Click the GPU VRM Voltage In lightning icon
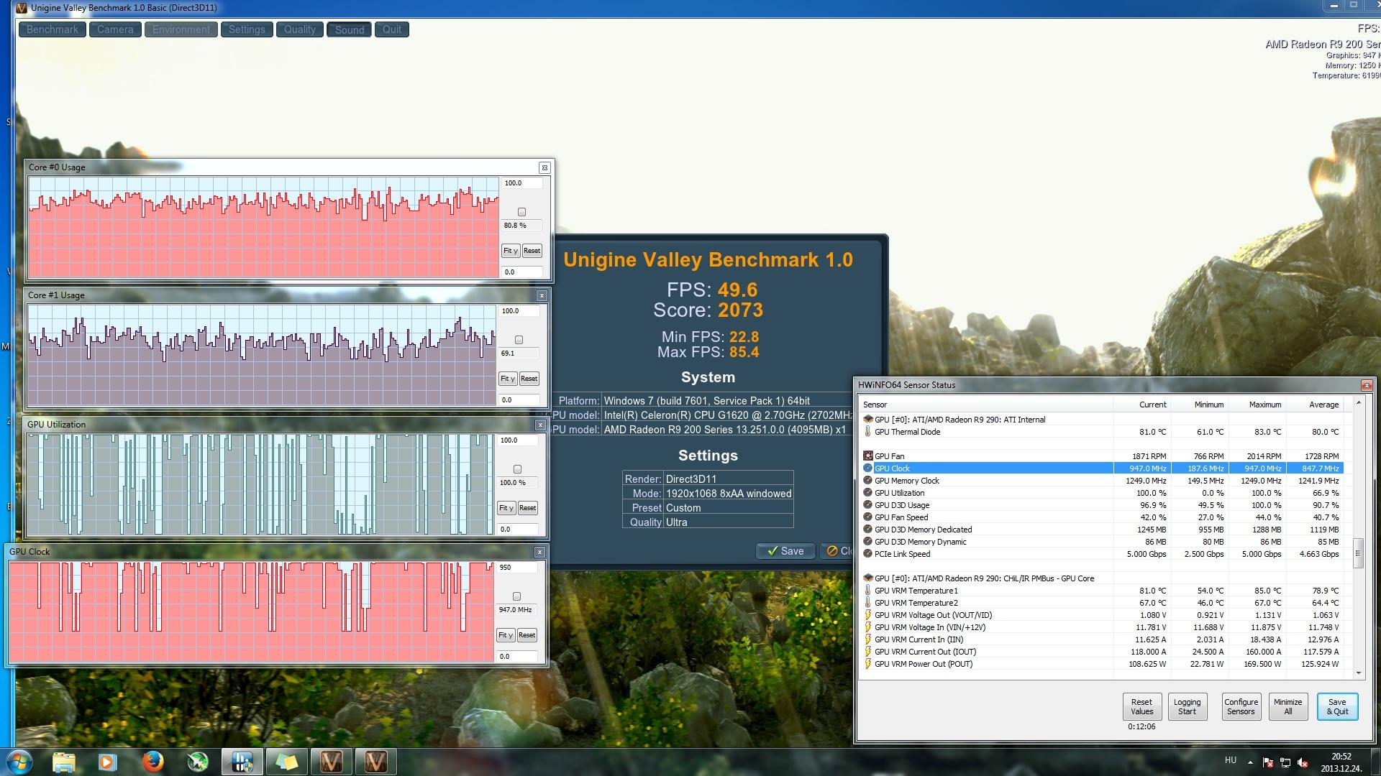Image resolution: width=1381 pixels, height=776 pixels. click(x=867, y=627)
